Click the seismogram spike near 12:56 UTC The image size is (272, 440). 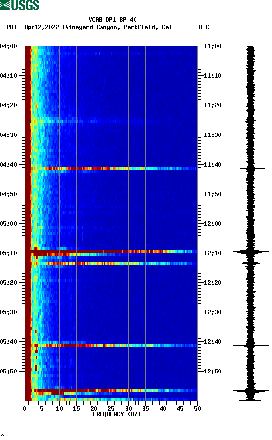pos(250,391)
